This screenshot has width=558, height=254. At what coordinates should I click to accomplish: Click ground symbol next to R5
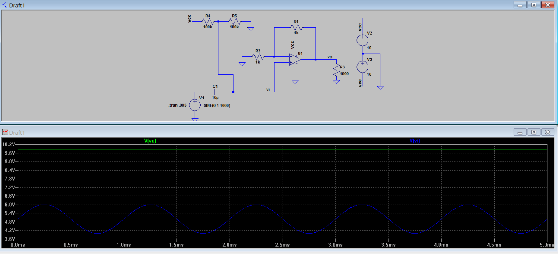(251, 28)
